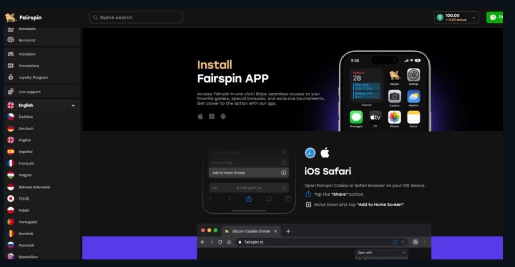Open the Promotions sidebar item

pyautogui.click(x=42, y=66)
